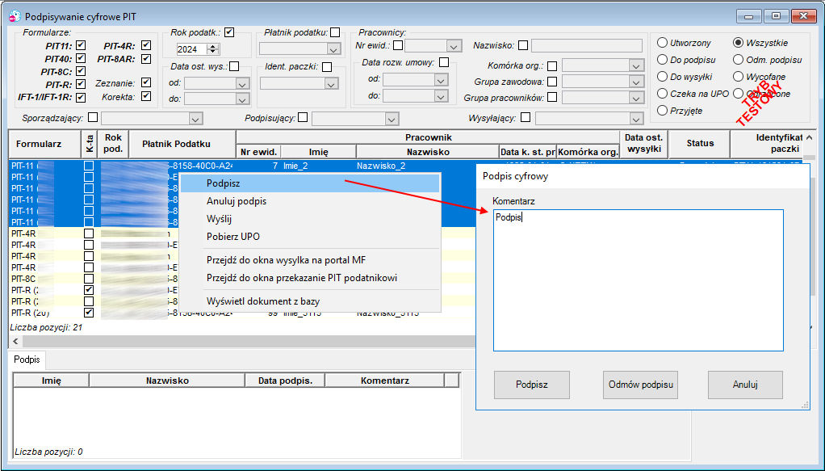Viewport: 825px width, 471px height.
Task: Choose Przejdź do okna wysyłka na portal MF
Action: (309, 259)
